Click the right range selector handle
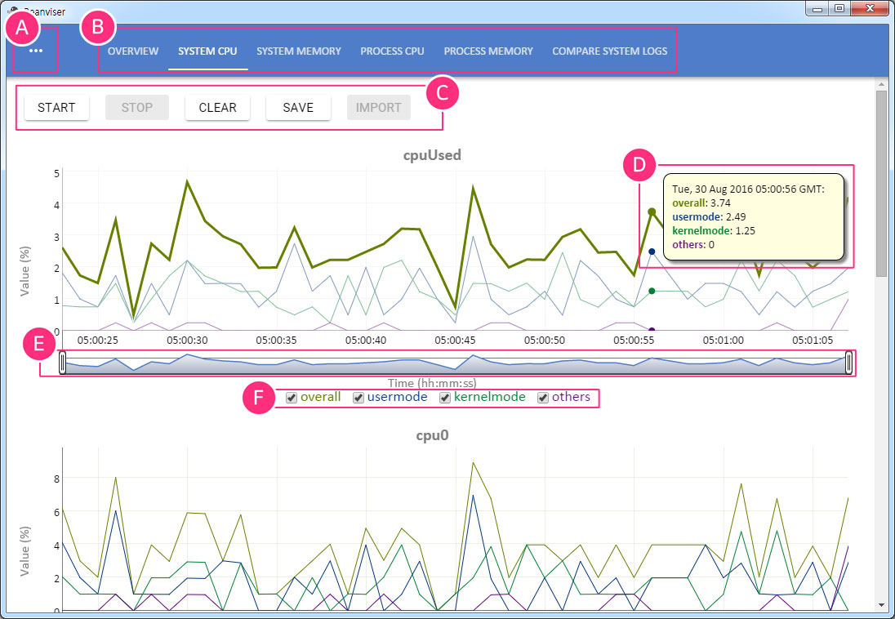 tap(849, 363)
